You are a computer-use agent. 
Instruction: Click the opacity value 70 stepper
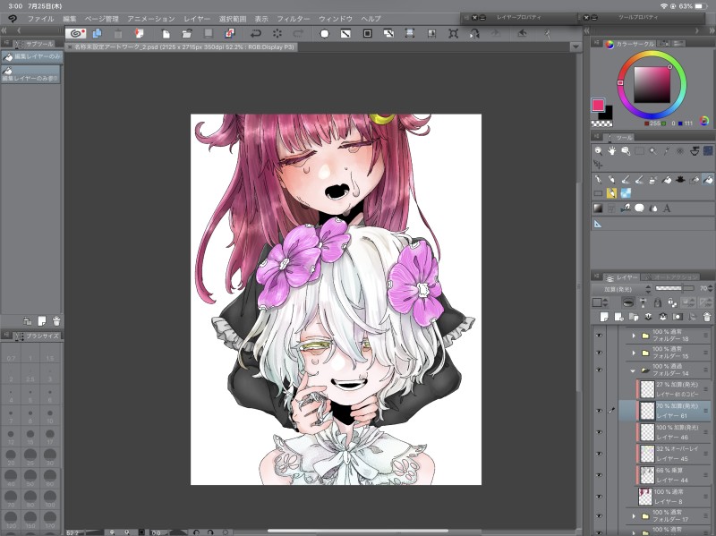710,288
